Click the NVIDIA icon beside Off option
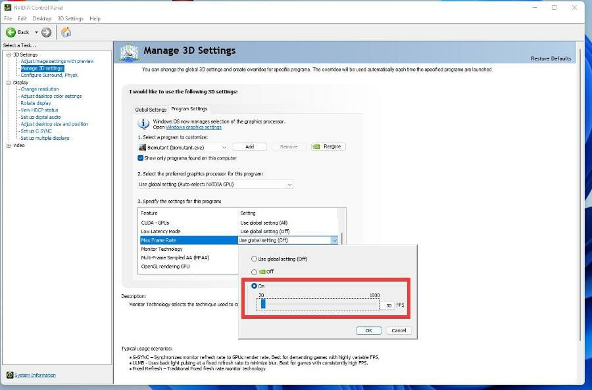Image resolution: width=592 pixels, height=390 pixels. (x=262, y=272)
